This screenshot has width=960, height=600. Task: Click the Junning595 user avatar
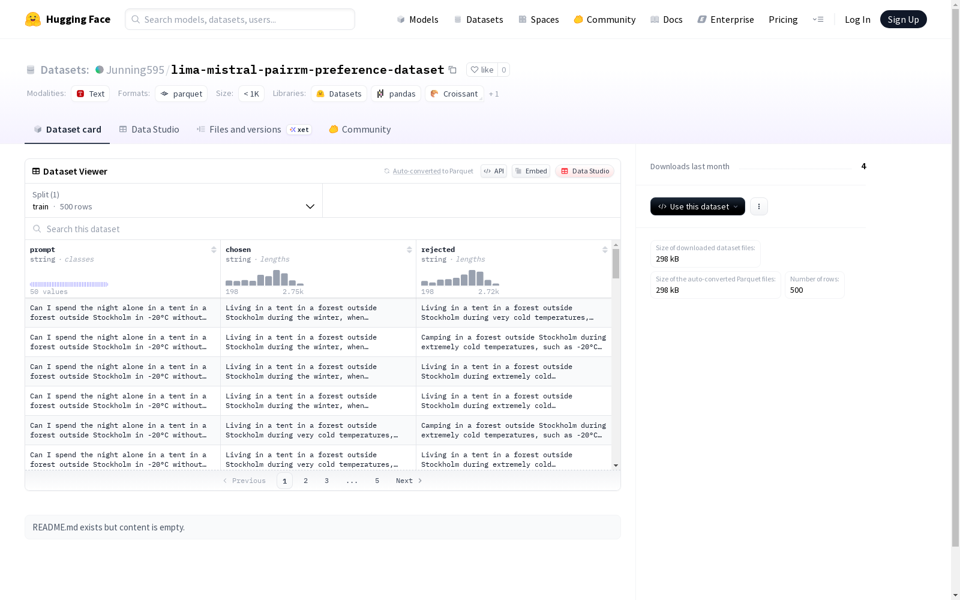[x=100, y=70]
